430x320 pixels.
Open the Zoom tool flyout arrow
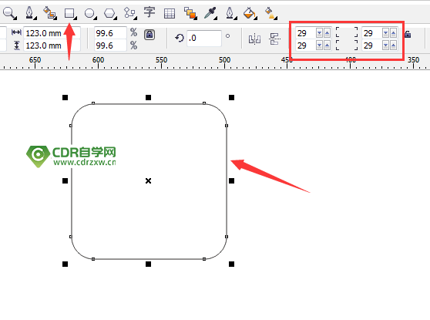click(15, 18)
